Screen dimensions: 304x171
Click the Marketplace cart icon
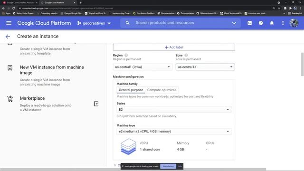(10, 99)
